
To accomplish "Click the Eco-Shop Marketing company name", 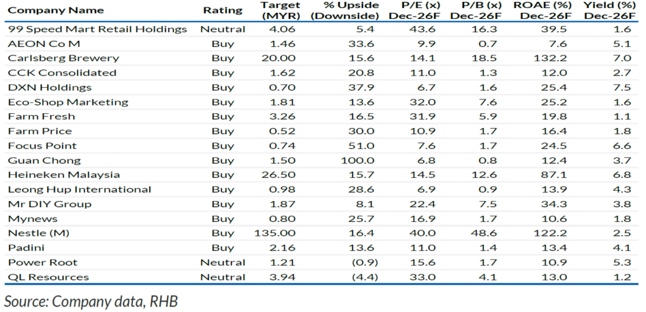I will [67, 102].
